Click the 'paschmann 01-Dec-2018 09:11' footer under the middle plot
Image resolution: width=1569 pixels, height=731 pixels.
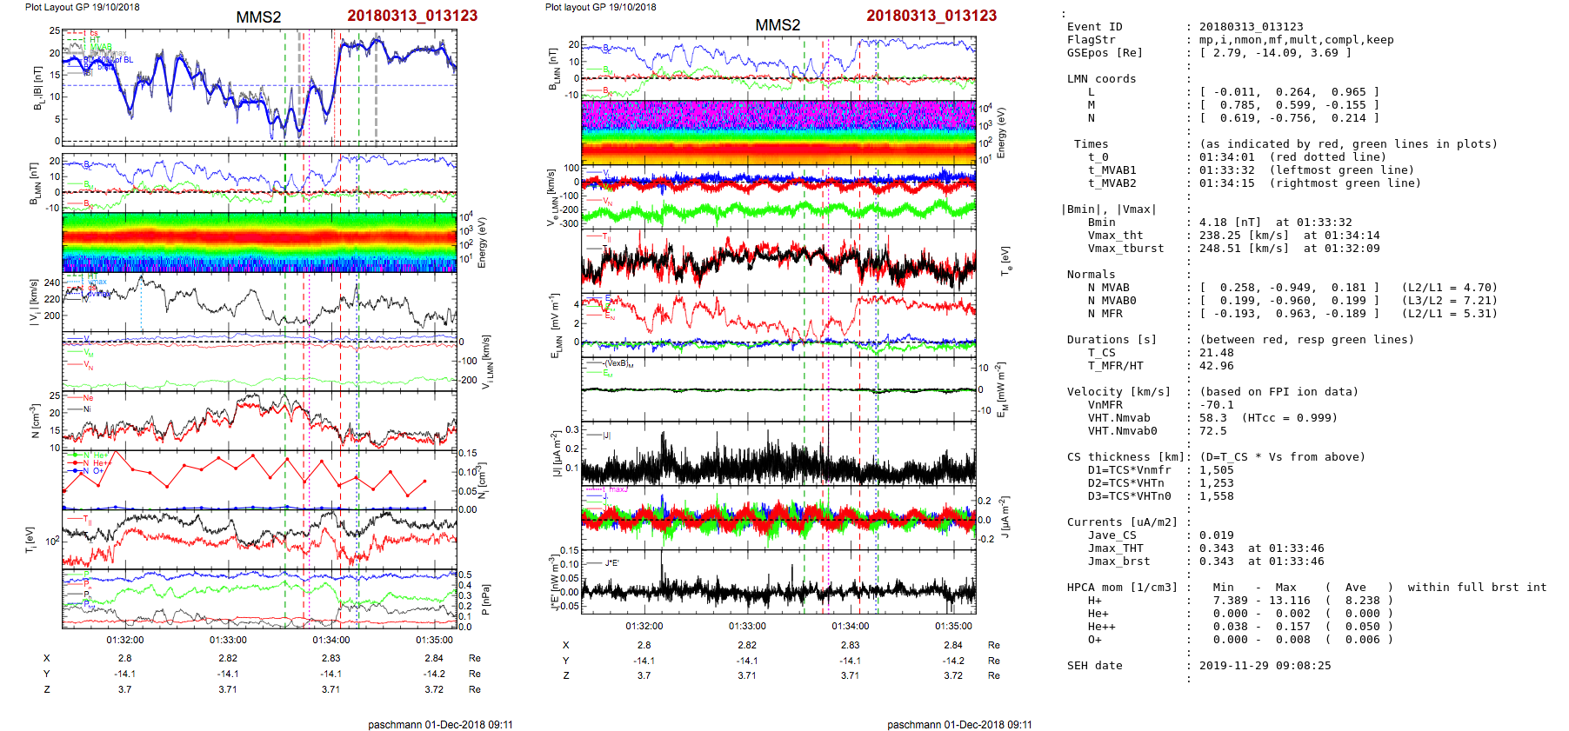pyautogui.click(x=959, y=725)
